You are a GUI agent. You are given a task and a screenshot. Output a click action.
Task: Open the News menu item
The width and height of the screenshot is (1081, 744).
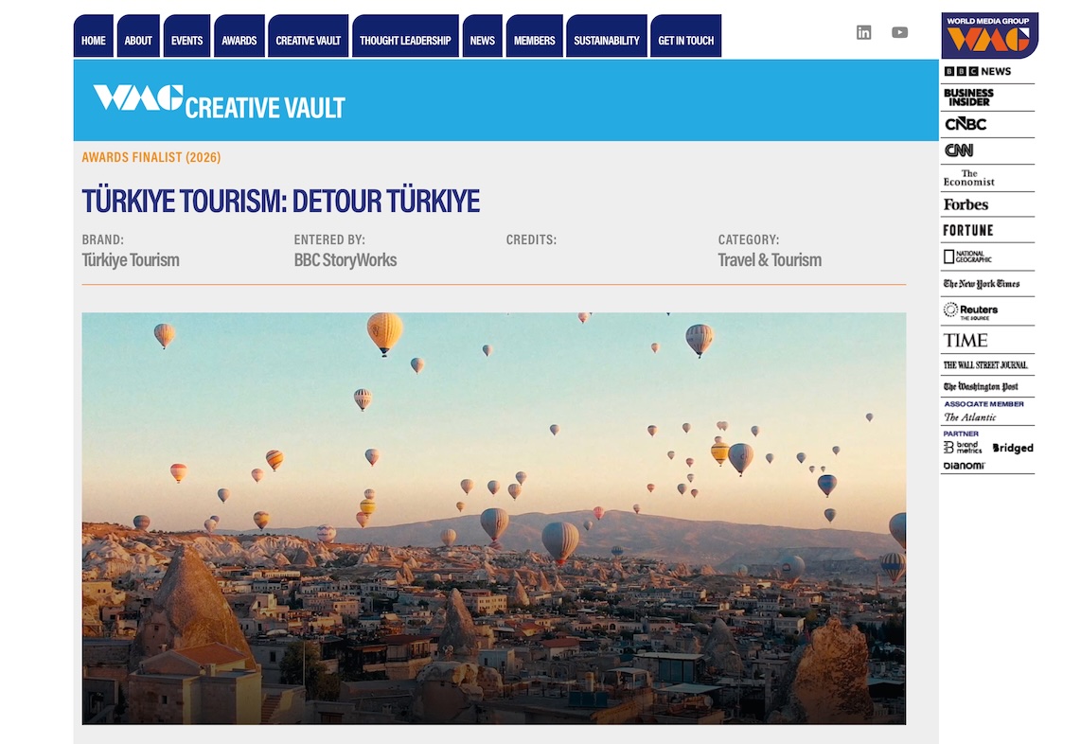[x=482, y=36]
